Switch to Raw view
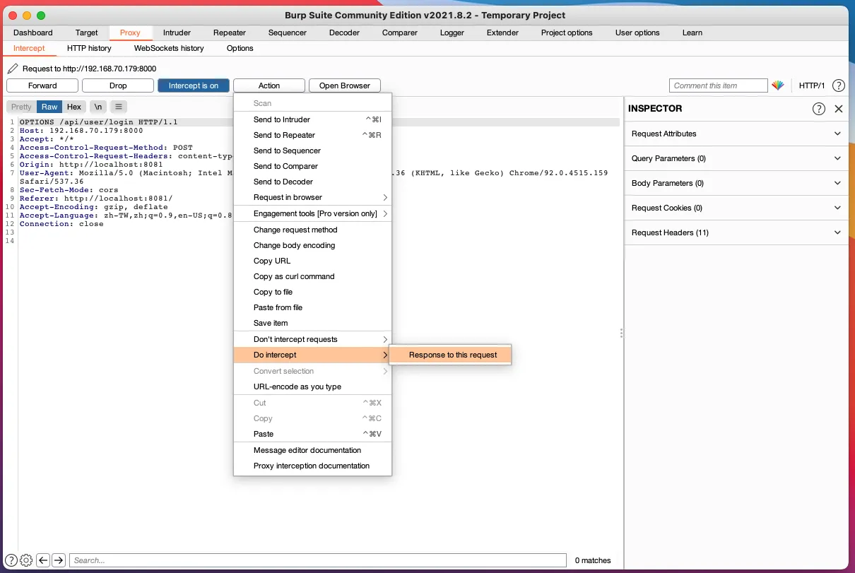Image resolution: width=855 pixels, height=573 pixels. pyautogui.click(x=49, y=107)
